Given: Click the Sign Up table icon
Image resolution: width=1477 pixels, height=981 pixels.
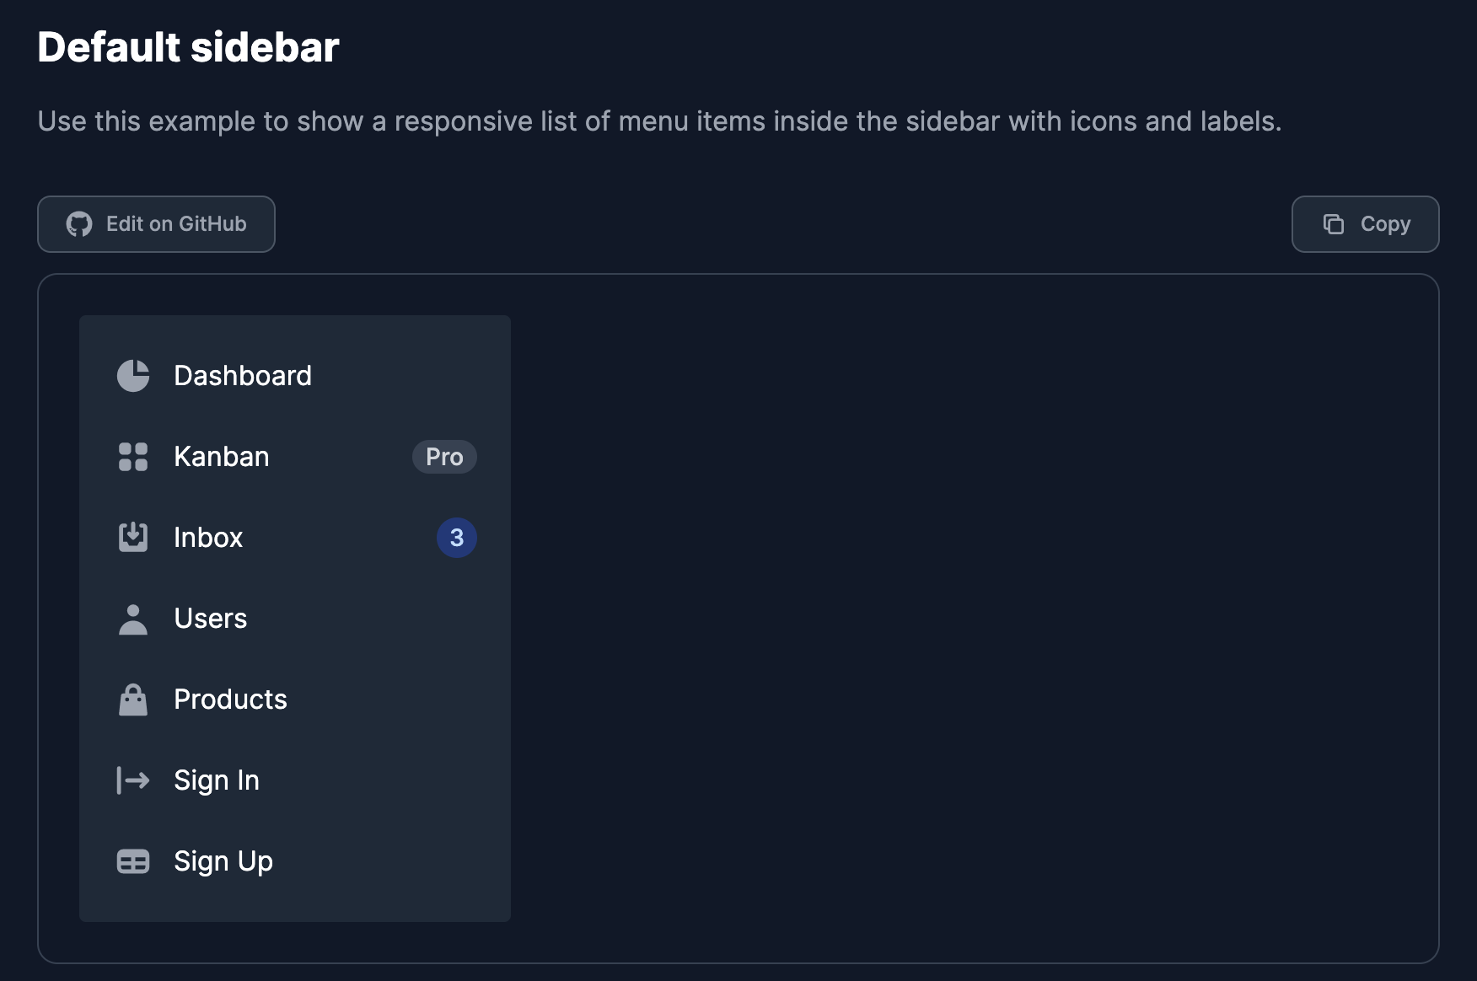Looking at the screenshot, I should click(133, 860).
